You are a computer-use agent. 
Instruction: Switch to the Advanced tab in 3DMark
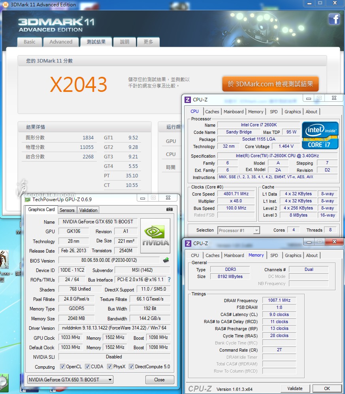click(x=61, y=42)
